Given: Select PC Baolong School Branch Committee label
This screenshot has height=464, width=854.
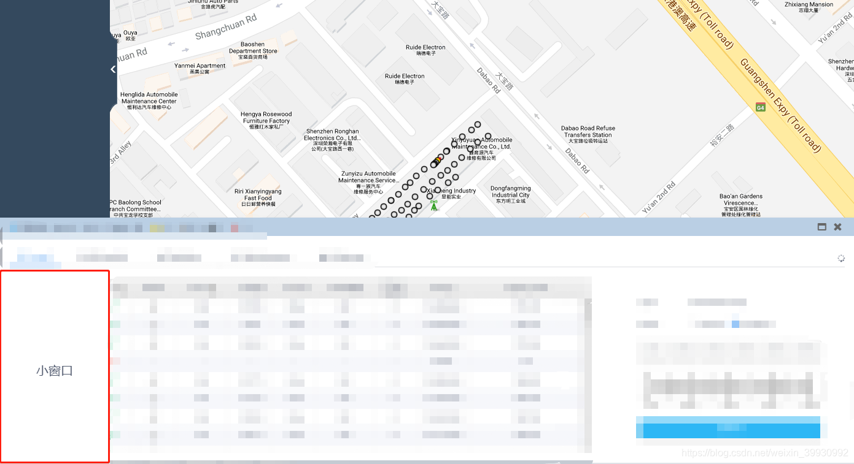Looking at the screenshot, I should (x=136, y=208).
